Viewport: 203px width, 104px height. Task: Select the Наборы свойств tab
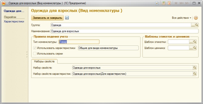click(45, 62)
